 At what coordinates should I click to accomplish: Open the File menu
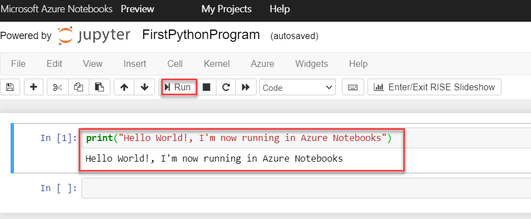(18, 64)
